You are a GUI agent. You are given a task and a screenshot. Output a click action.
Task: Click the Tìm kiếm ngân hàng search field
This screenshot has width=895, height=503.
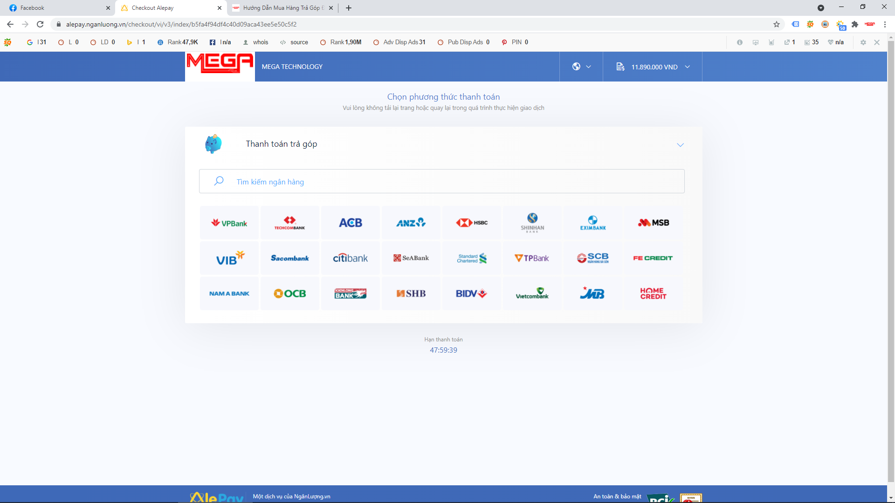(x=441, y=181)
